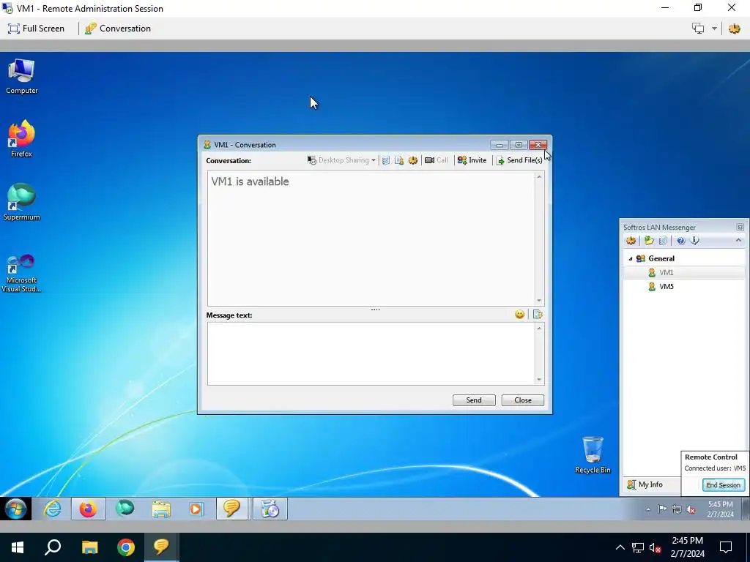Click the Full Screen toolbar button
The image size is (750, 562).
click(x=37, y=29)
